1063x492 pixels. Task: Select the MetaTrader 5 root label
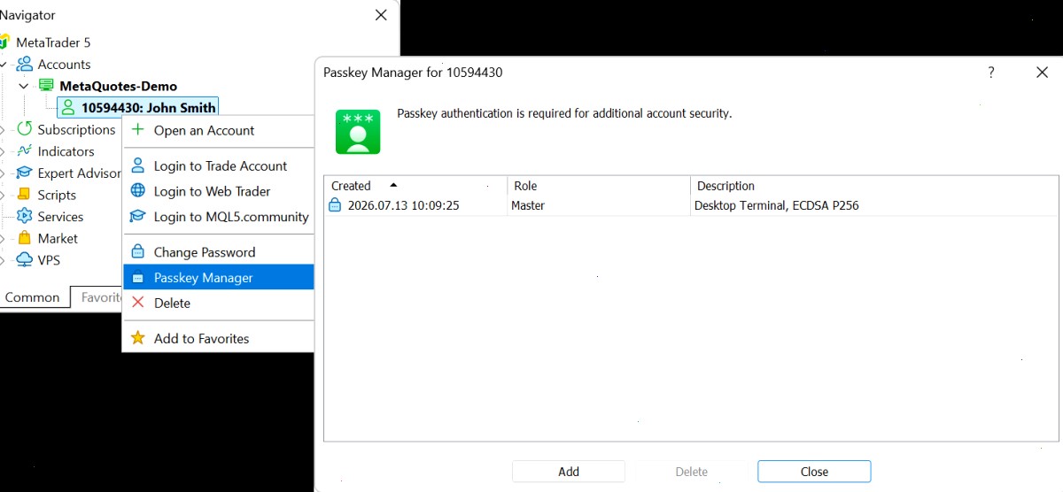coord(53,42)
